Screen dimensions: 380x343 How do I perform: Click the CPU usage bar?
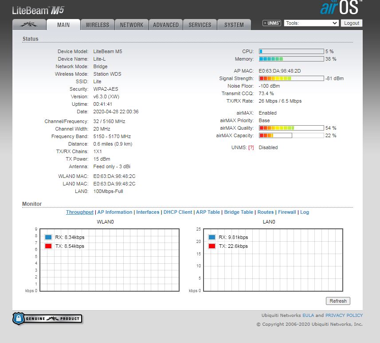291,51
